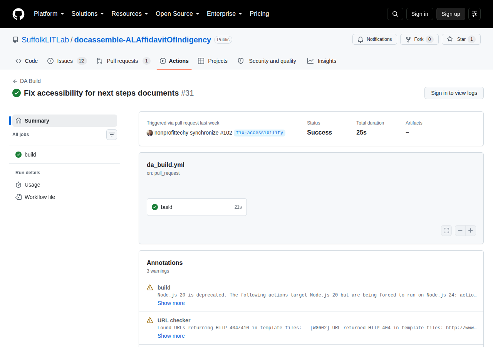
Task: Open the build annotation title
Action: click(164, 288)
